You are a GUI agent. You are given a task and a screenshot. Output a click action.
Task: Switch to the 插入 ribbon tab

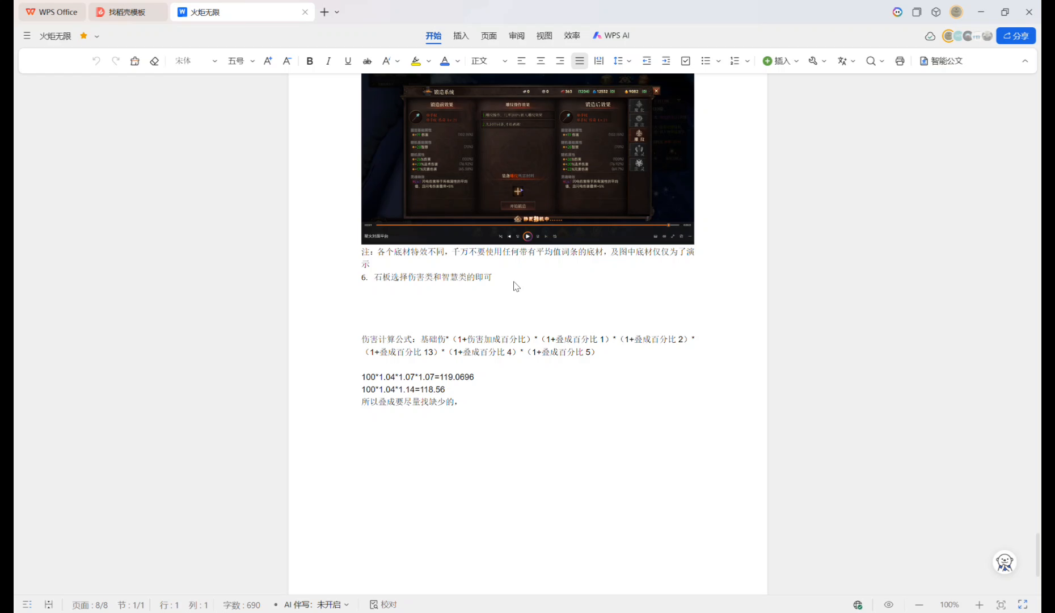461,36
